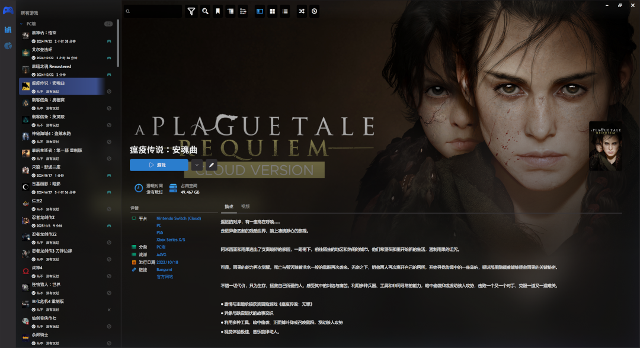640x348 pixels.
Task: Click the PC platform link
Action: pyautogui.click(x=159, y=225)
